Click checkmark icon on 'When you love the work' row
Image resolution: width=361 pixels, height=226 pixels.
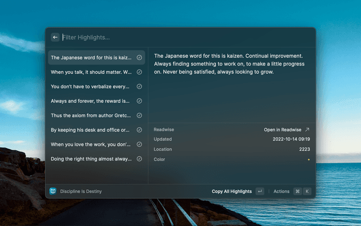[139, 145]
